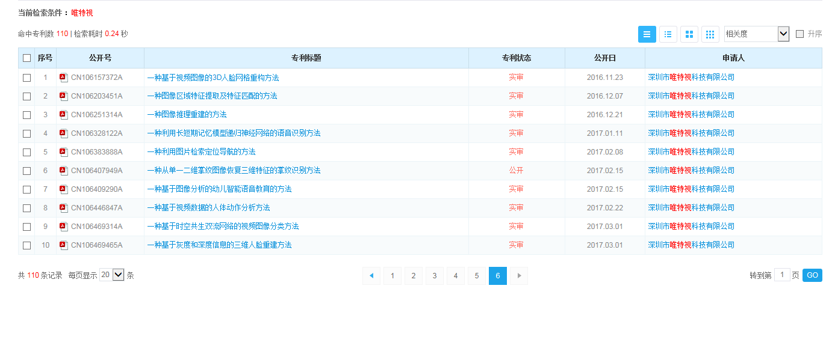Viewport: 832px width, 342px height.
Task: Go to previous page arrow
Action: 371,276
